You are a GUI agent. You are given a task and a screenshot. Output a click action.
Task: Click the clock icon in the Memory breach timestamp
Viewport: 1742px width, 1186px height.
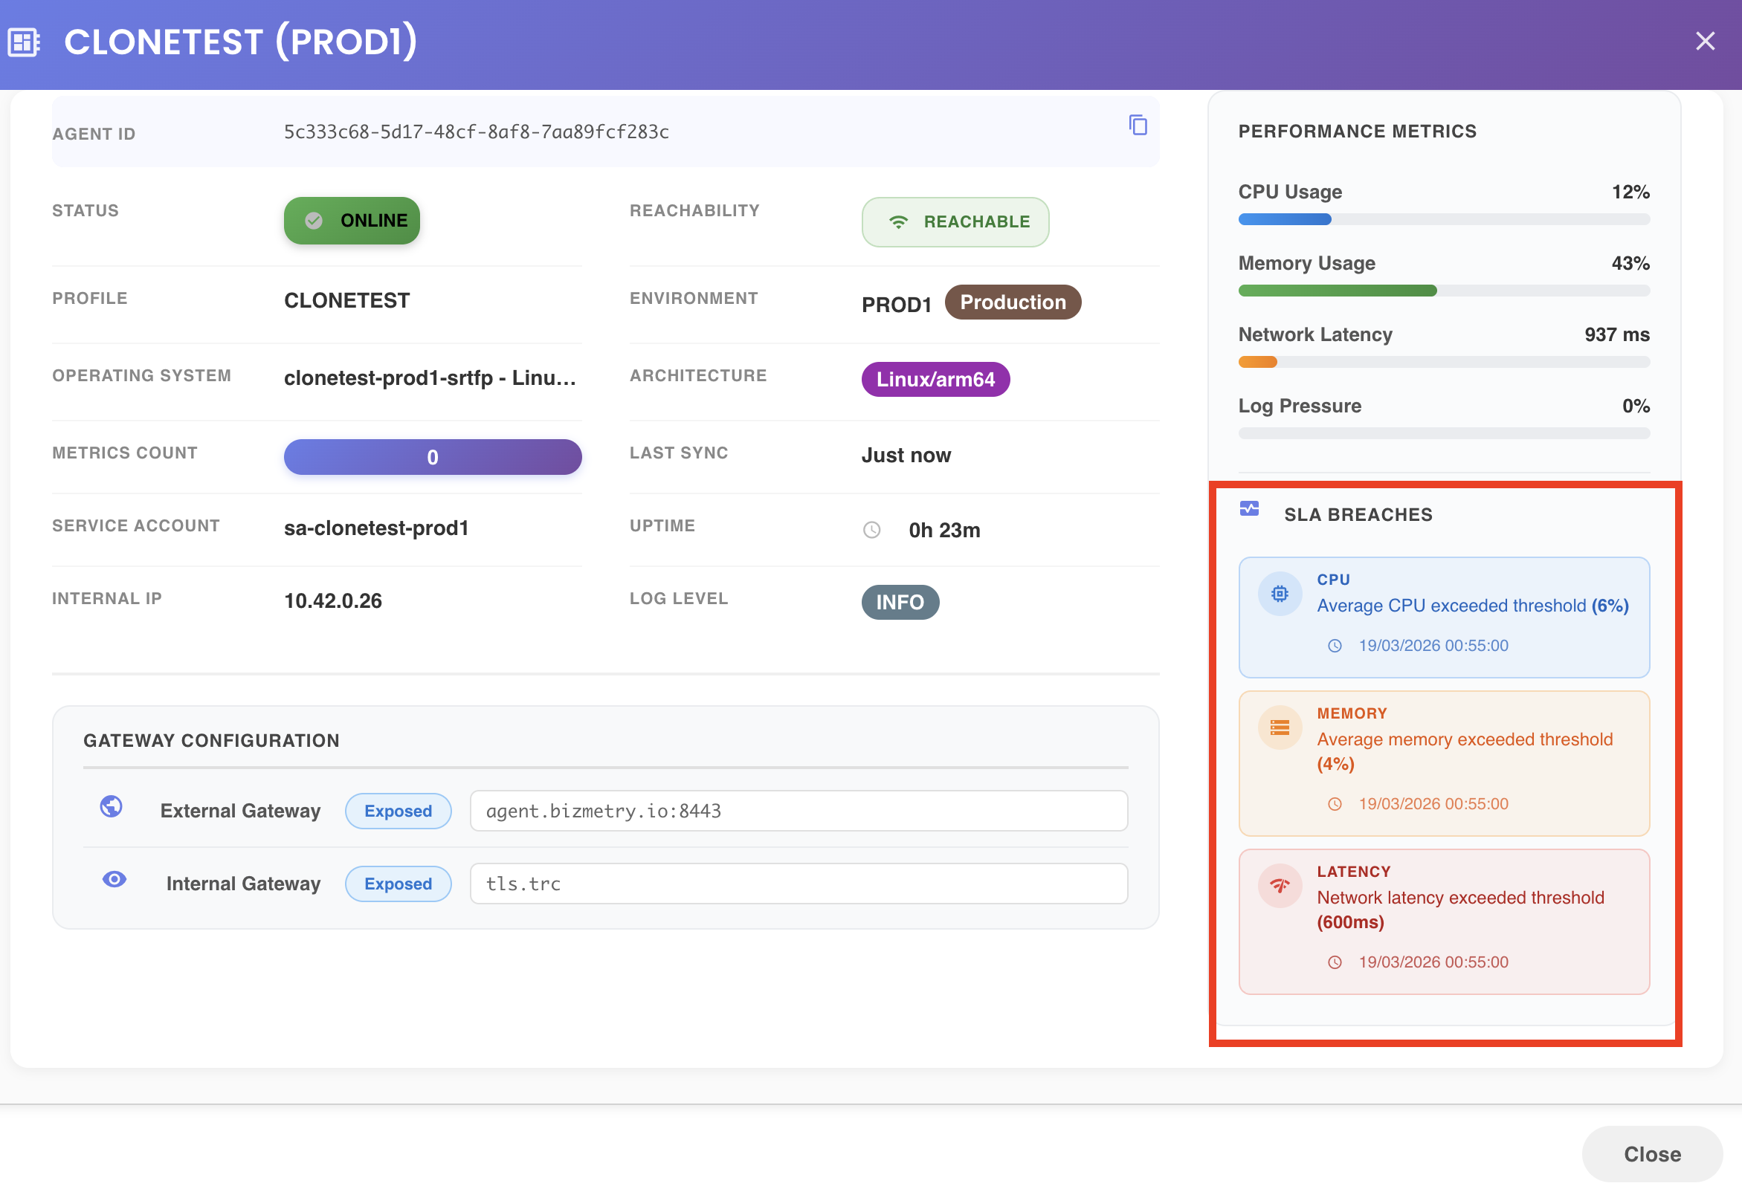(x=1335, y=804)
